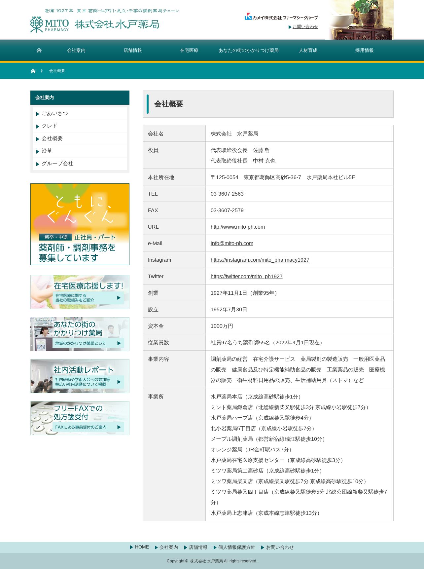
Task: Select 会社概要 in the sidebar menu
Action: pos(80,138)
